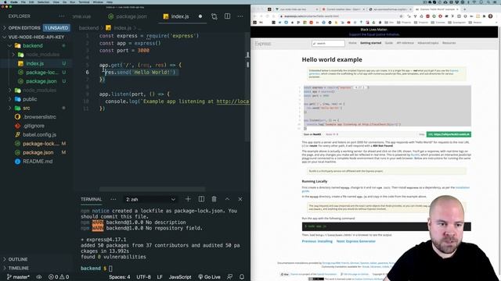
Task: Open Advanced topics in Express nav
Action: tap(428, 43)
